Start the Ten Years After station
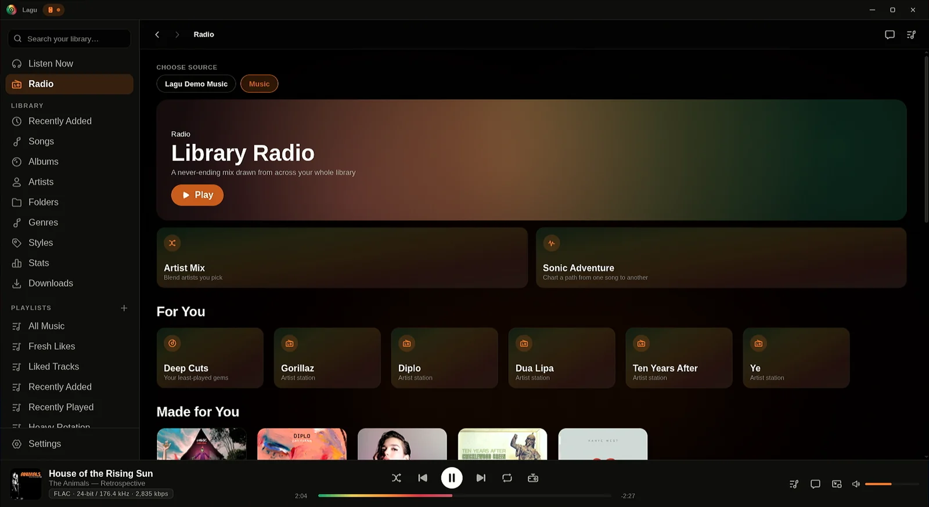Image resolution: width=929 pixels, height=507 pixels. click(x=679, y=358)
